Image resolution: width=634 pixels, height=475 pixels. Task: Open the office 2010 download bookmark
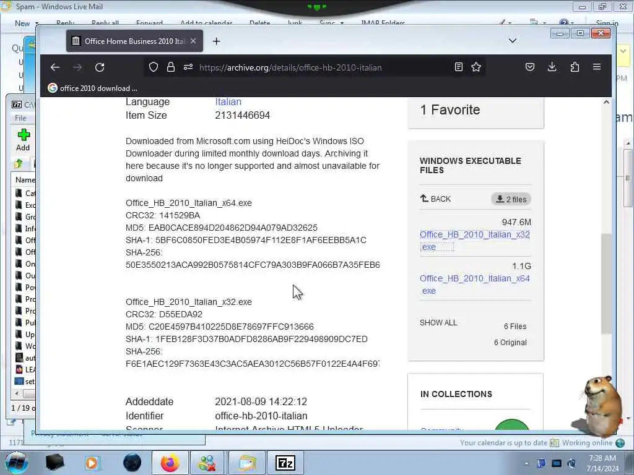coord(93,88)
